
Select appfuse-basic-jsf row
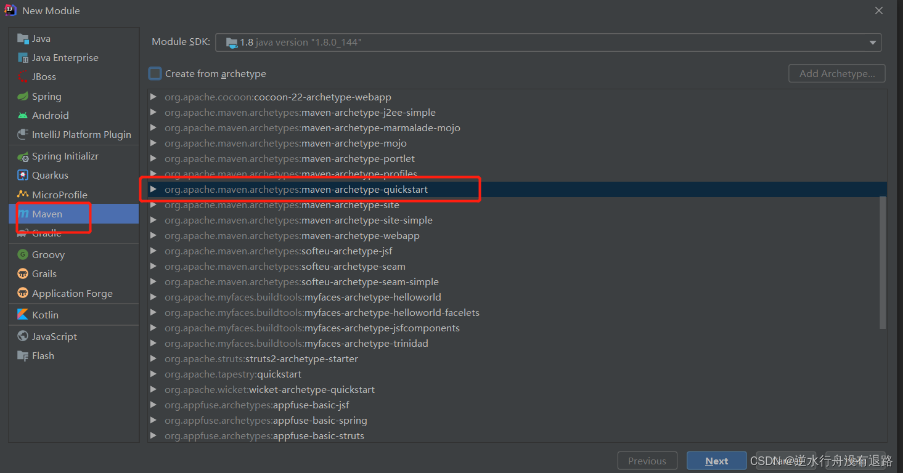518,405
